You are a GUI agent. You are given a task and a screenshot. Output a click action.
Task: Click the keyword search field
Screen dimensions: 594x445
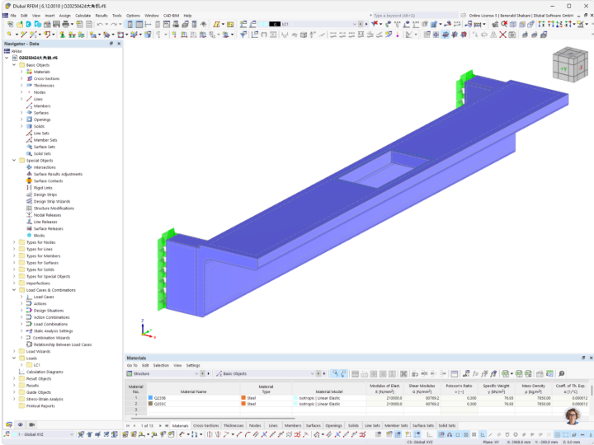tap(415, 16)
